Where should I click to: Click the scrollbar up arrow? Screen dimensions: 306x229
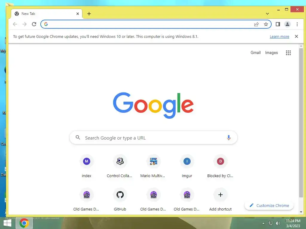pyautogui.click(x=301, y=46)
